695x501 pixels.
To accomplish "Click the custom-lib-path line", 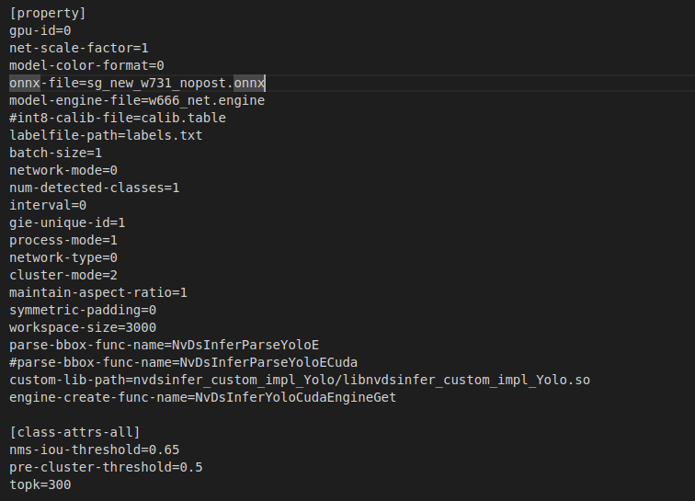I will [x=300, y=380].
